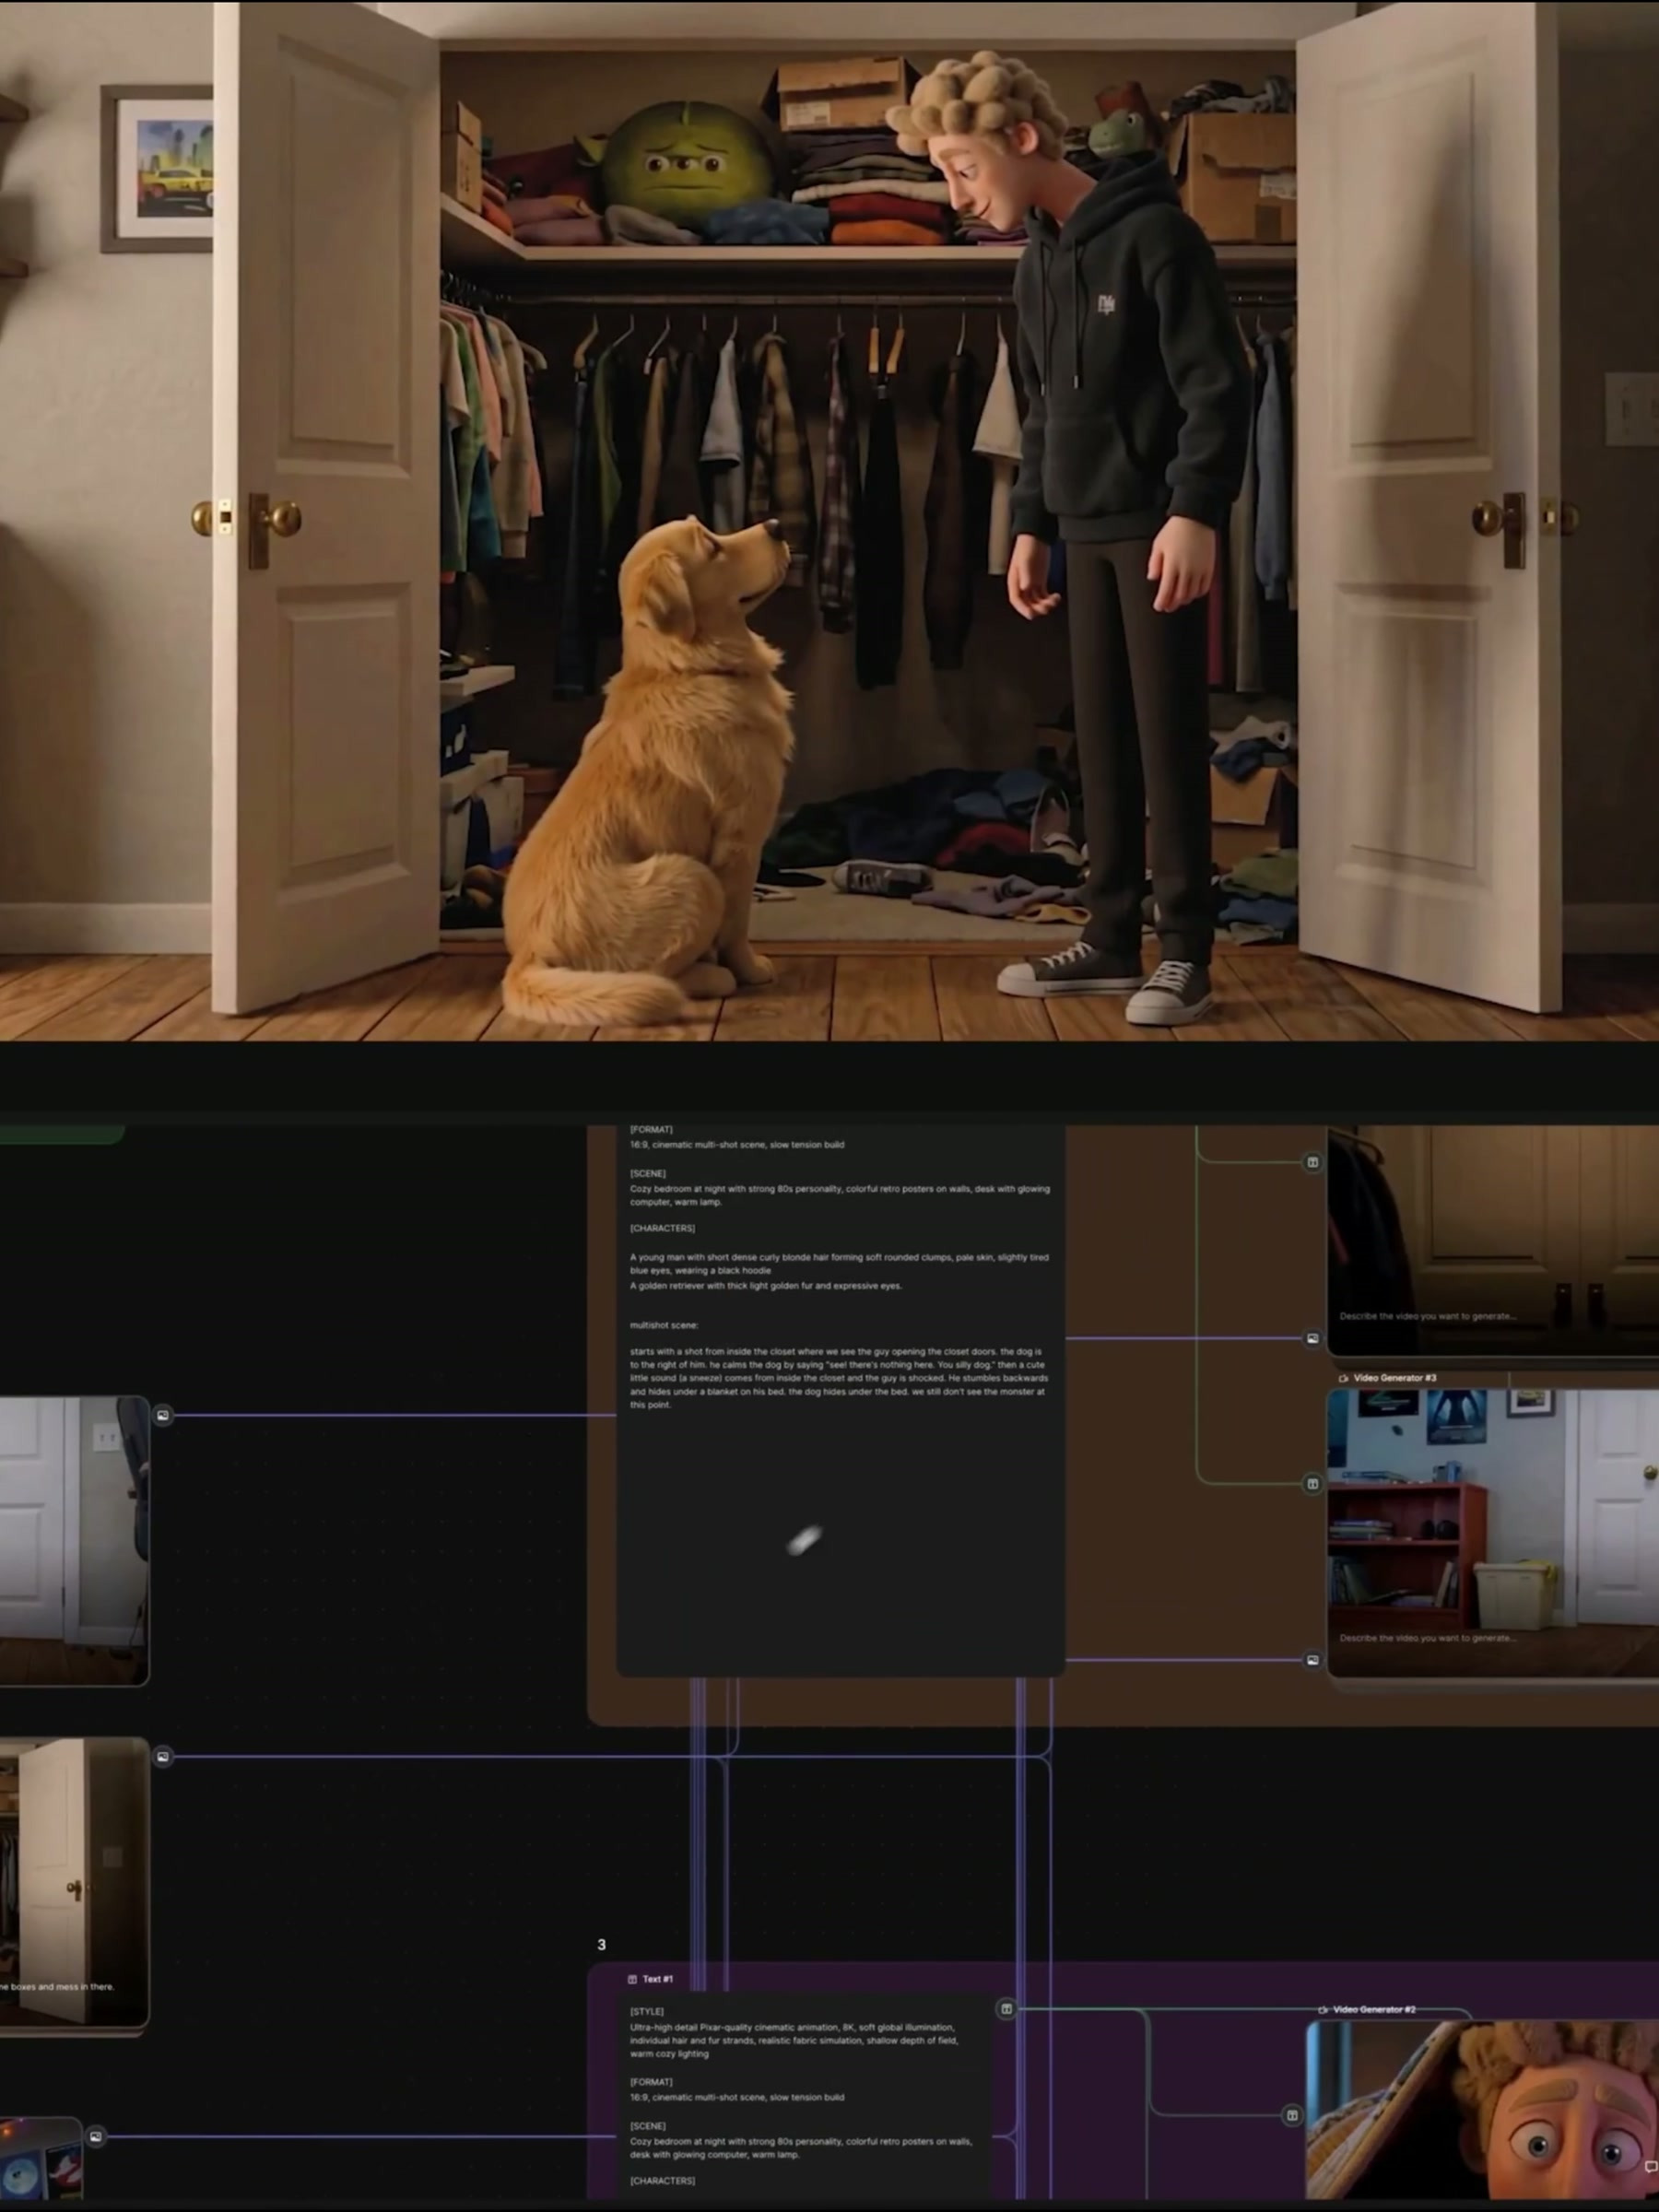Click the image input port of Video Generator #3

pyautogui.click(x=1312, y=1660)
